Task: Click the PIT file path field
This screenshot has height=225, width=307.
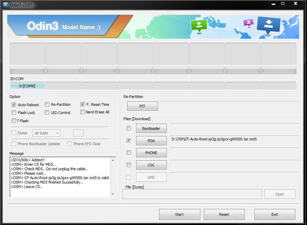Action: coord(229,106)
